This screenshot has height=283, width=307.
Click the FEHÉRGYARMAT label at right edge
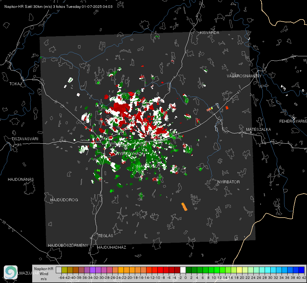click(293, 121)
